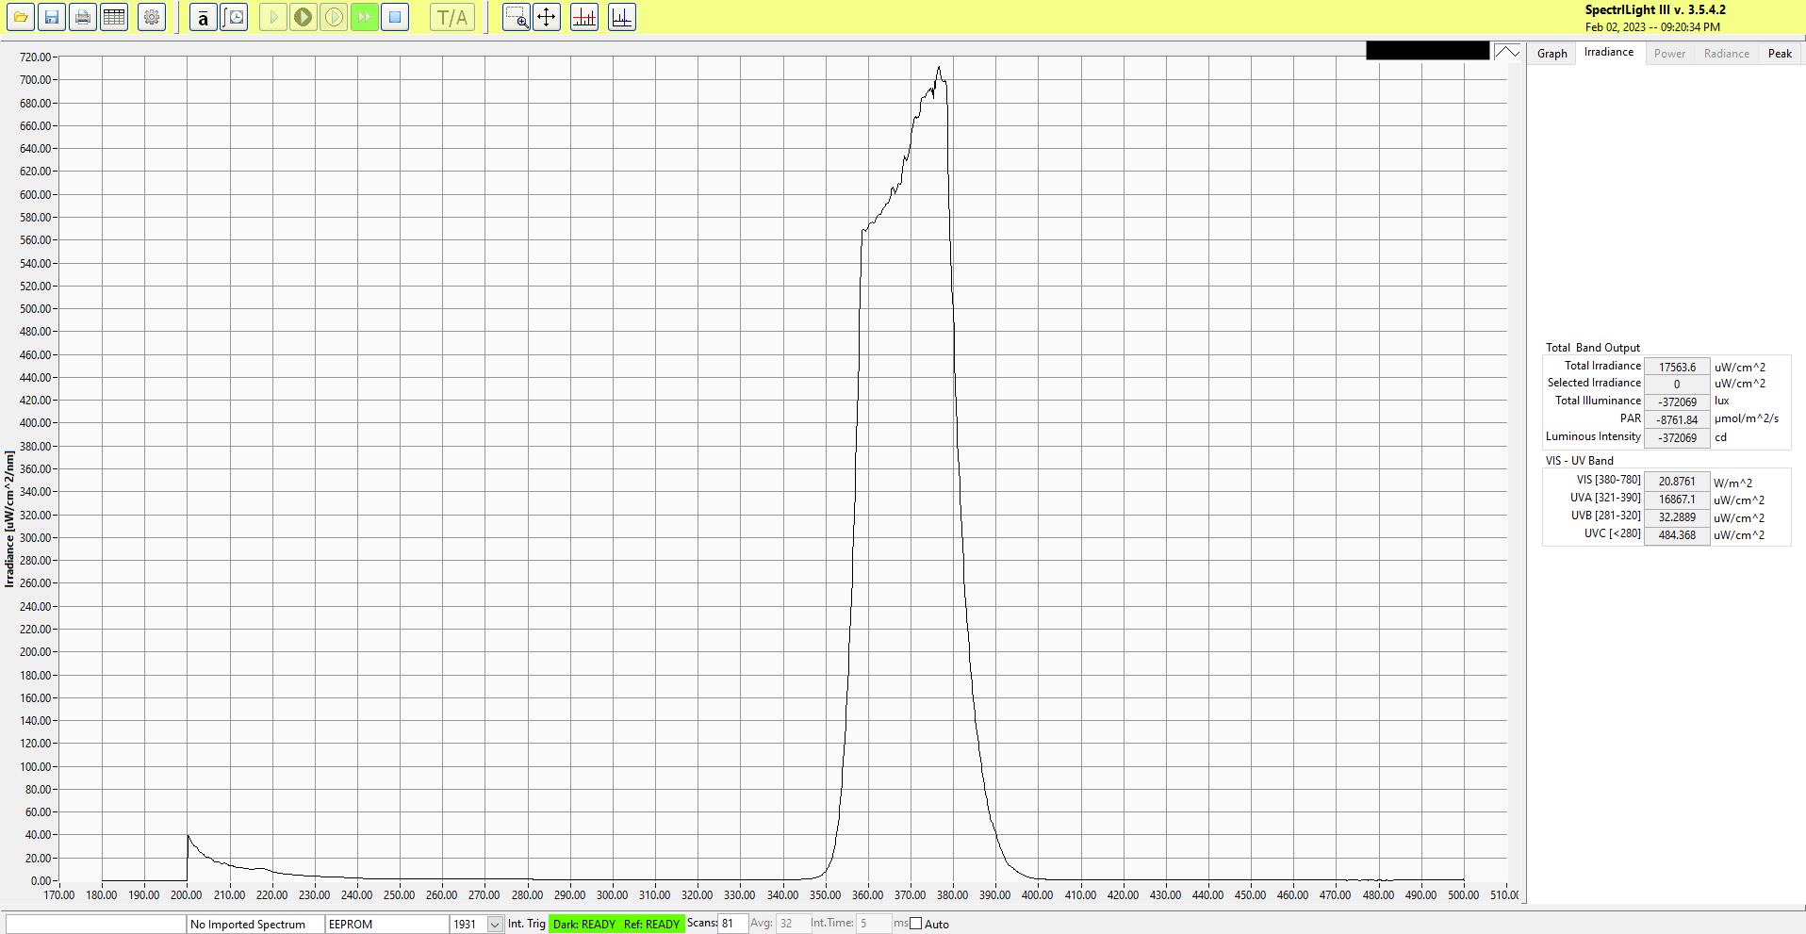Open the settings gear

[152, 17]
